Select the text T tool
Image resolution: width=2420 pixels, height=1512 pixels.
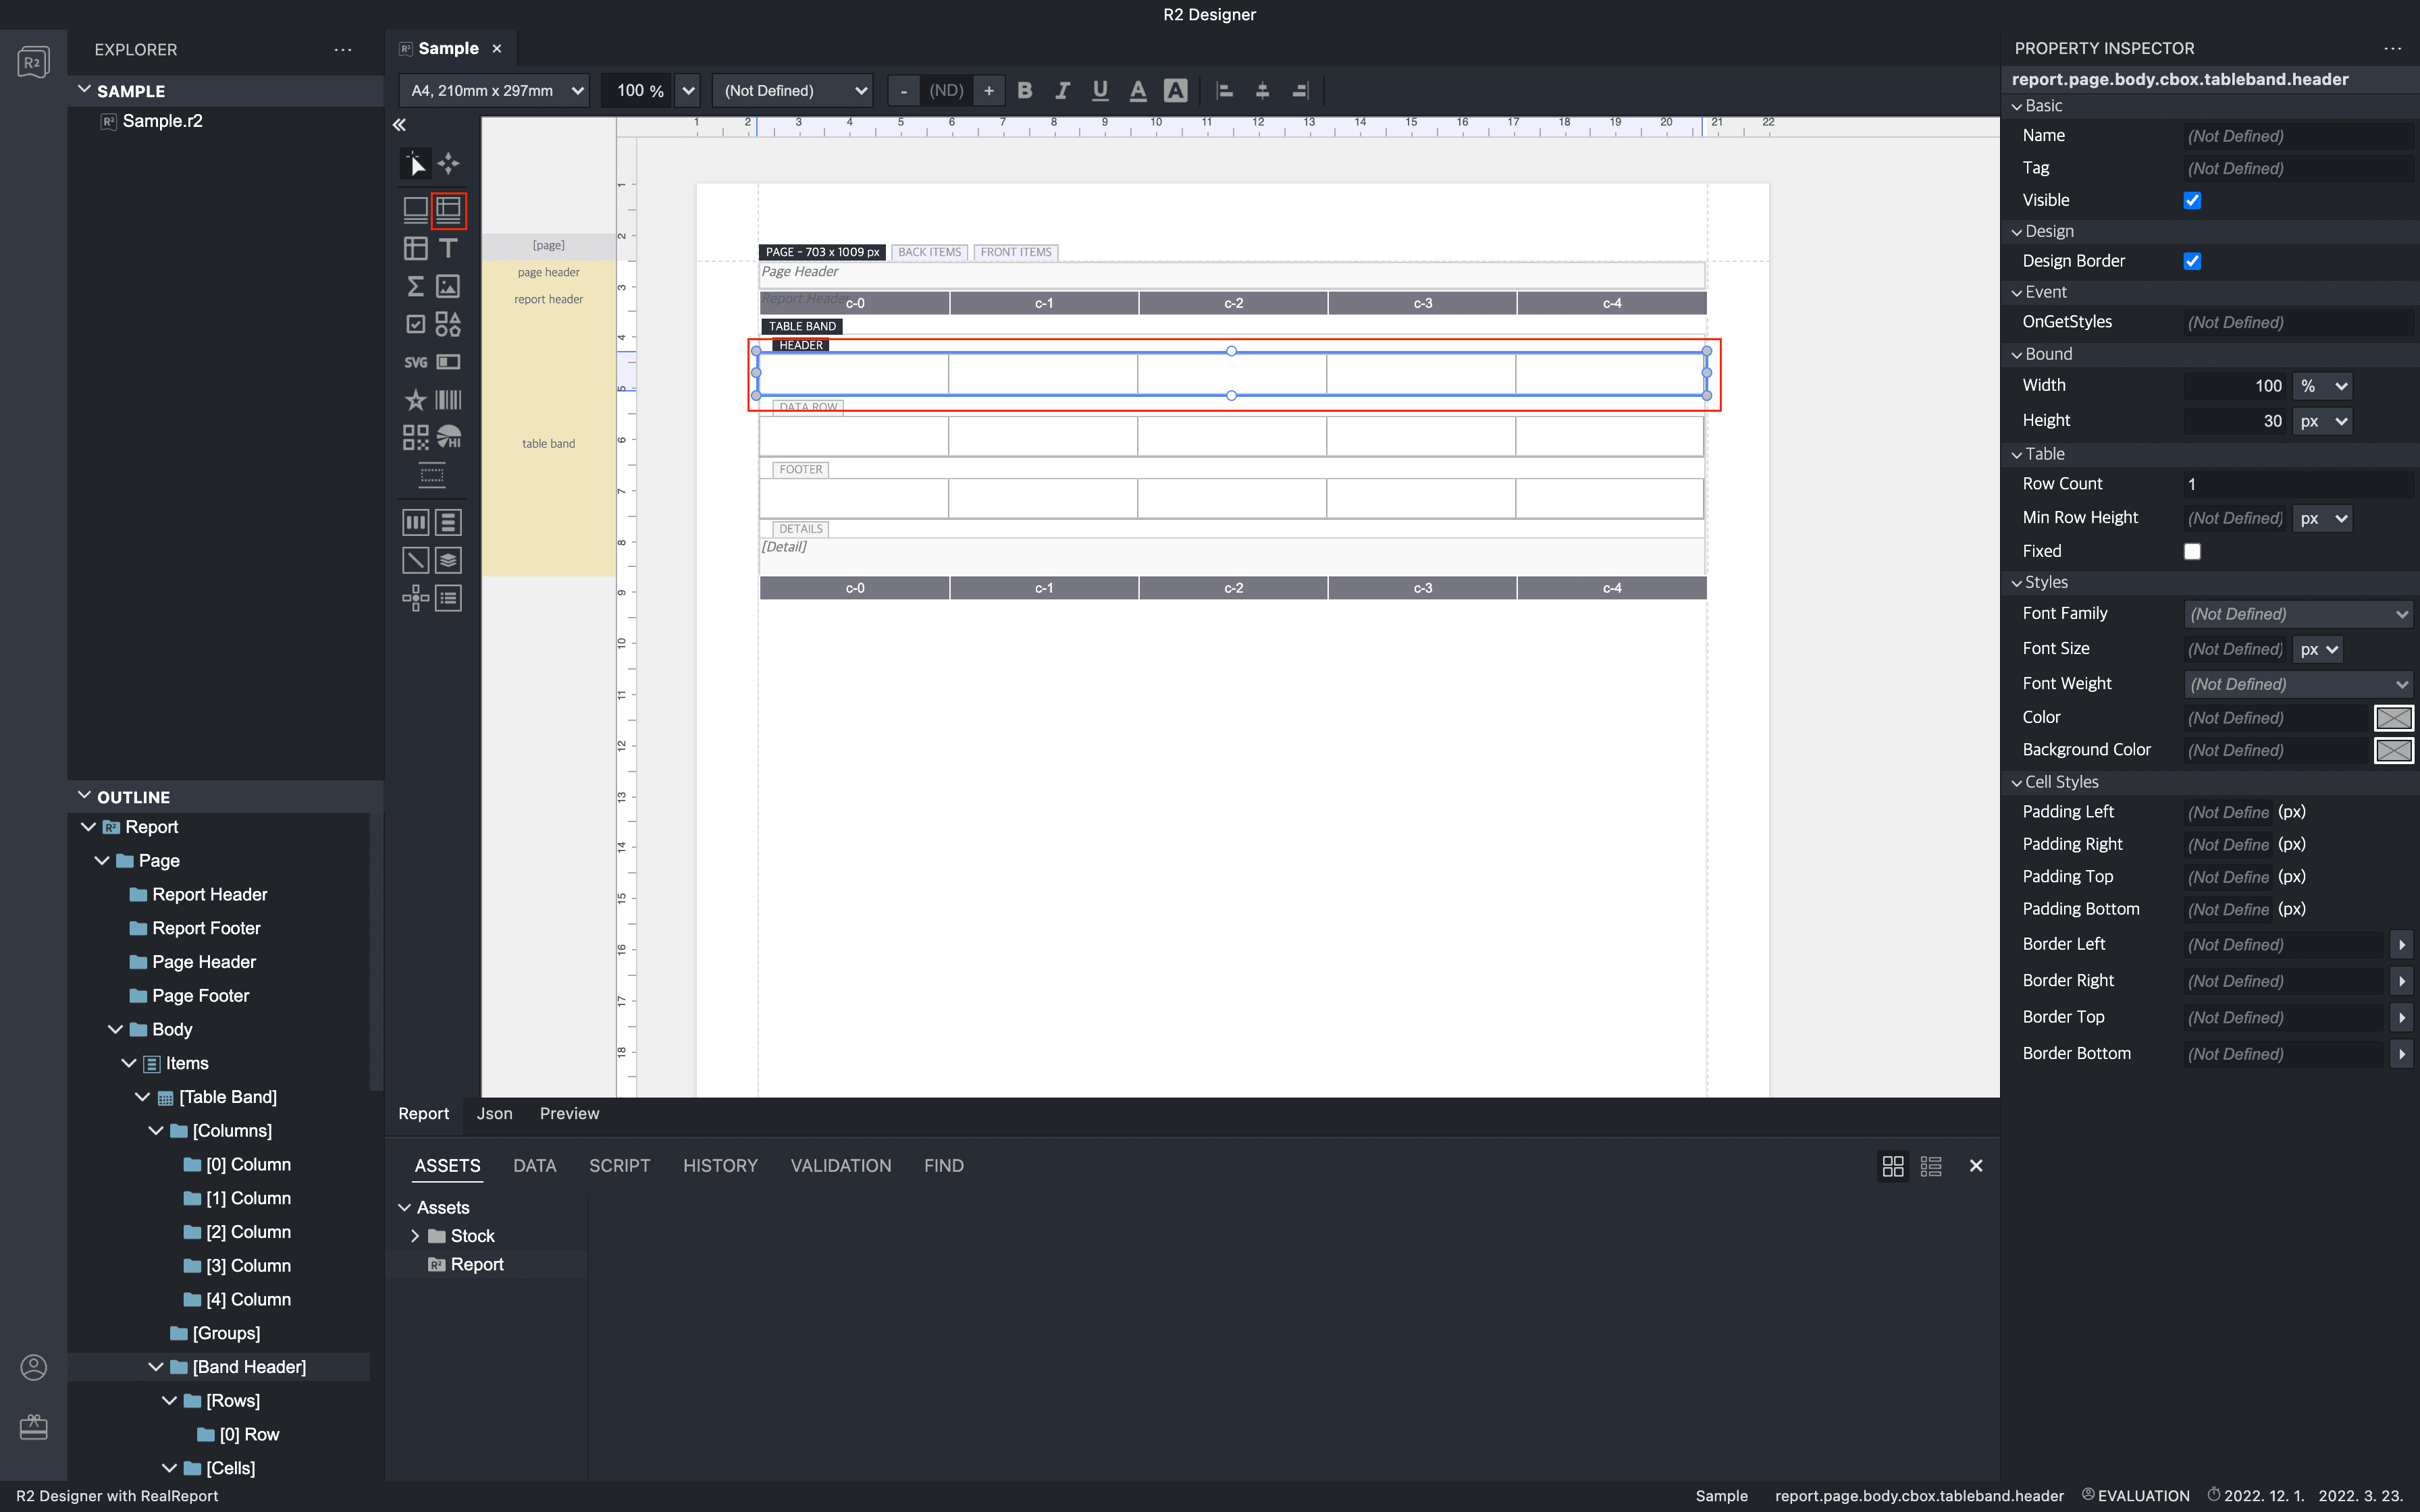tap(449, 248)
